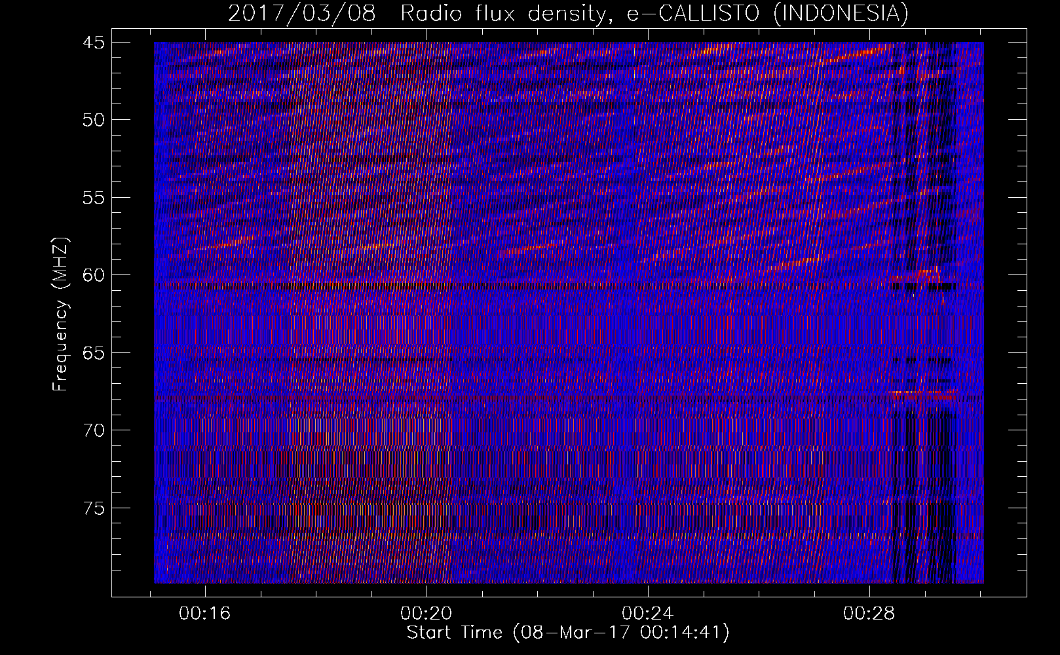The height and width of the screenshot is (655, 1060).
Task: Click the 00:16 time tick label
Action: [205, 614]
